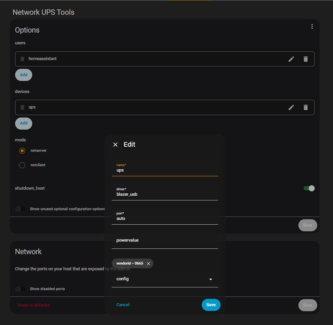Delete the homeassistant user entry
Image resolution: width=333 pixels, height=325 pixels.
point(305,59)
